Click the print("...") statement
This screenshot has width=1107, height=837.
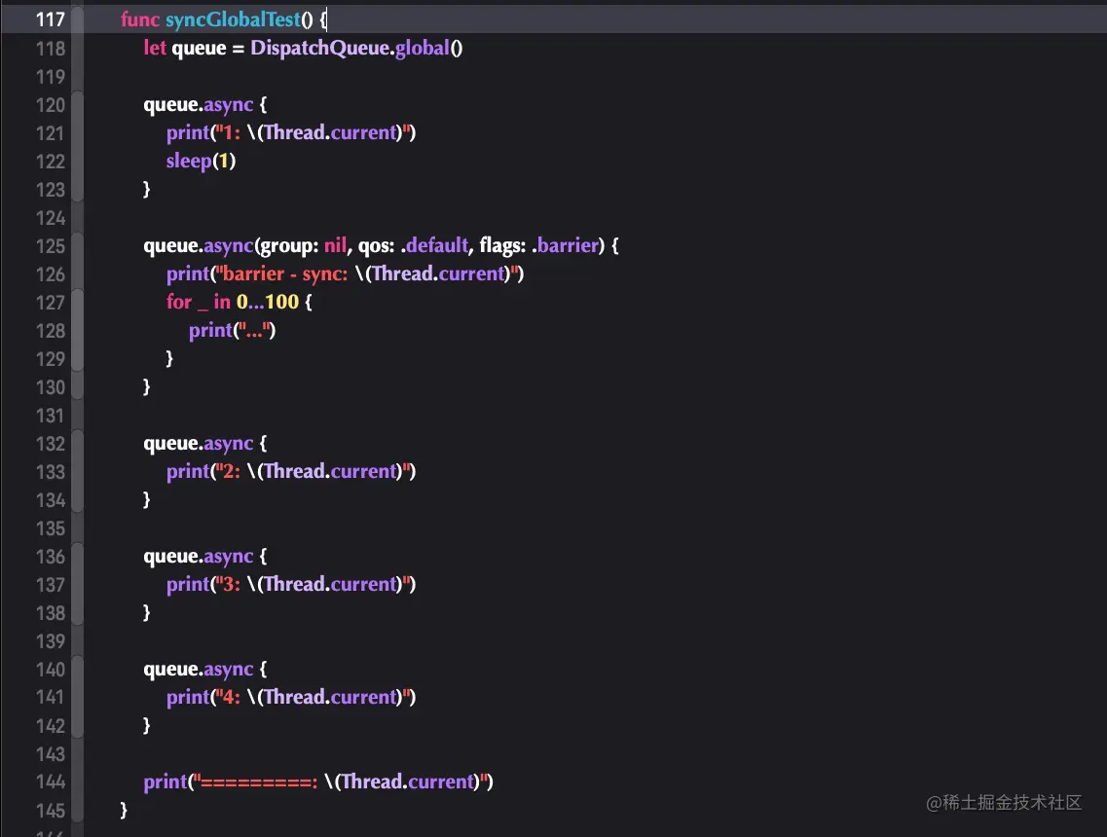coord(233,330)
